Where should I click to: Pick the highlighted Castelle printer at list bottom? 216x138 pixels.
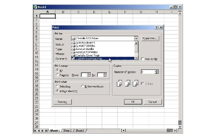coord(89,59)
